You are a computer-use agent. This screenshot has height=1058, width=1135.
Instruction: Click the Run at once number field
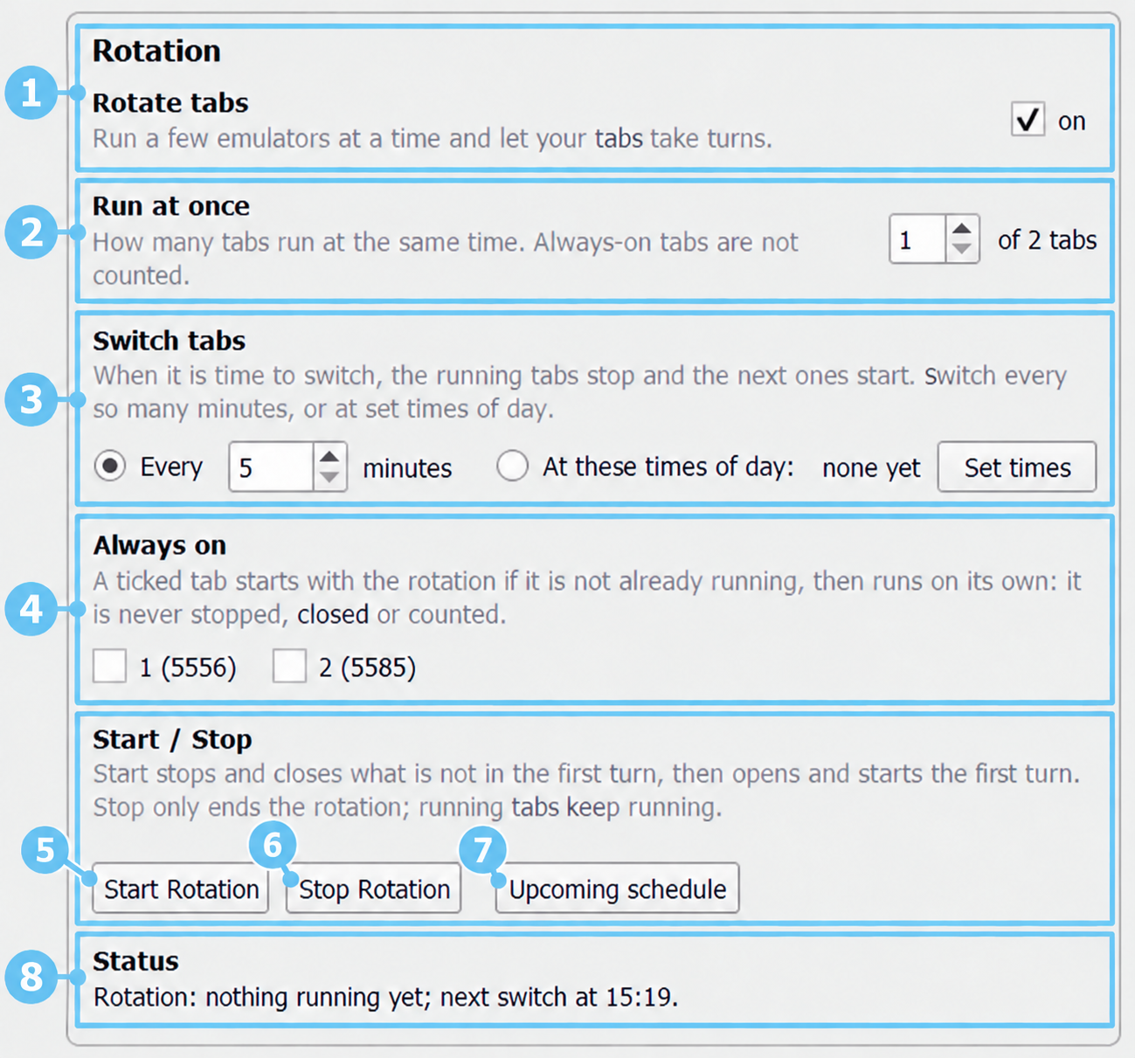coord(917,239)
